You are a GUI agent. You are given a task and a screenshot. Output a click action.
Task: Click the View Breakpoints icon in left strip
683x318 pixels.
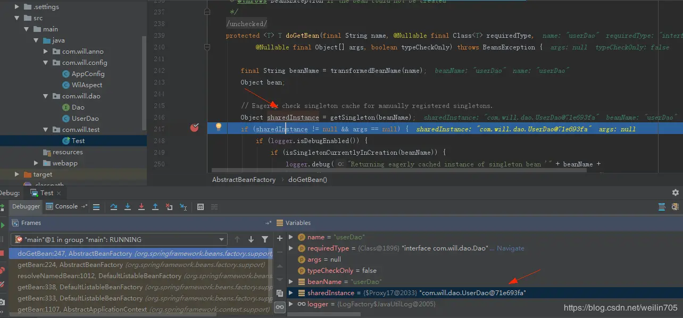tap(2, 270)
